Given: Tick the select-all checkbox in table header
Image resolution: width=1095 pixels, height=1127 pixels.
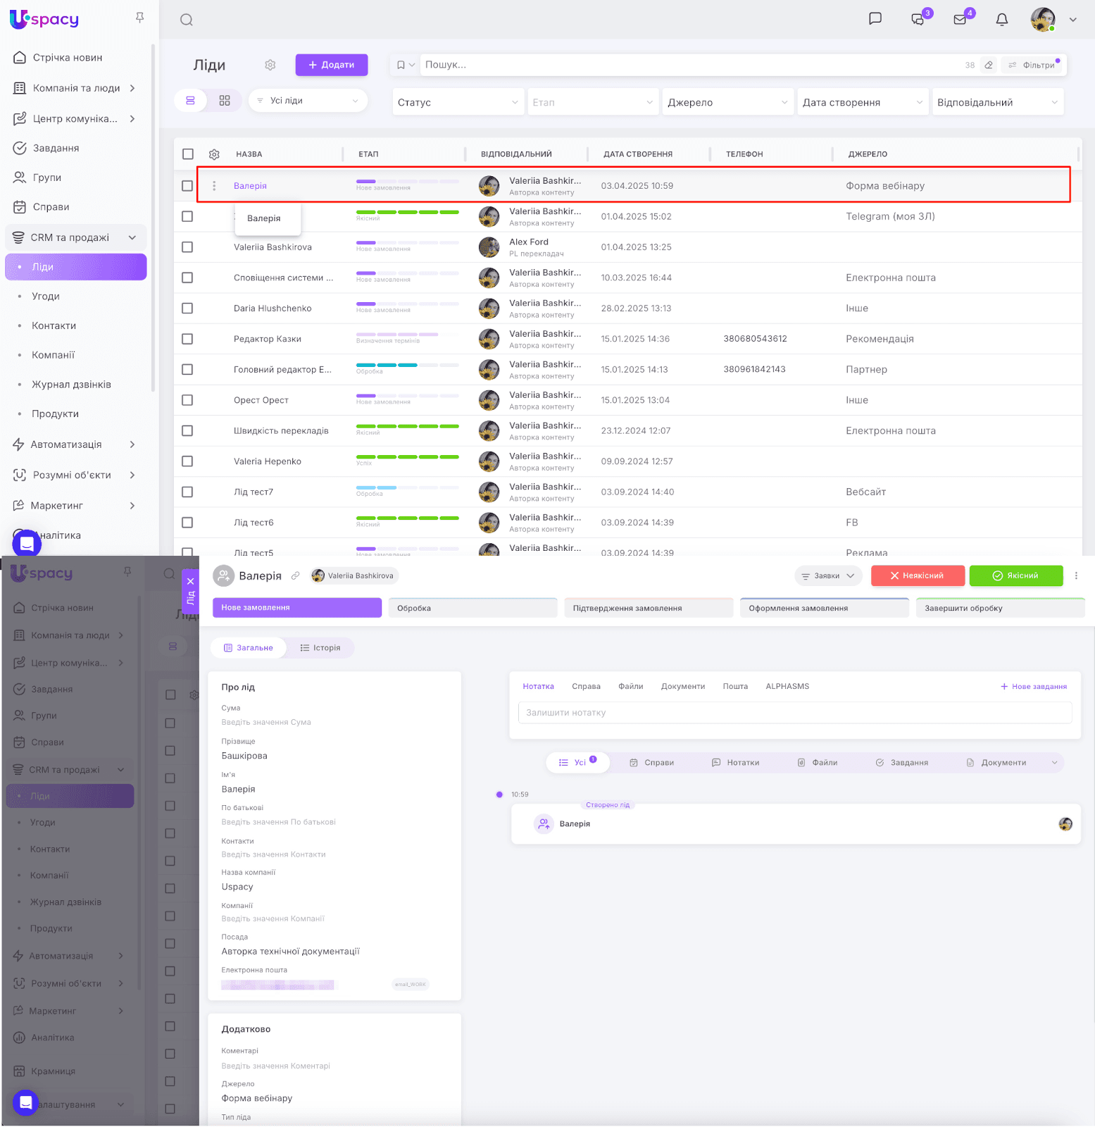Looking at the screenshot, I should point(188,154).
